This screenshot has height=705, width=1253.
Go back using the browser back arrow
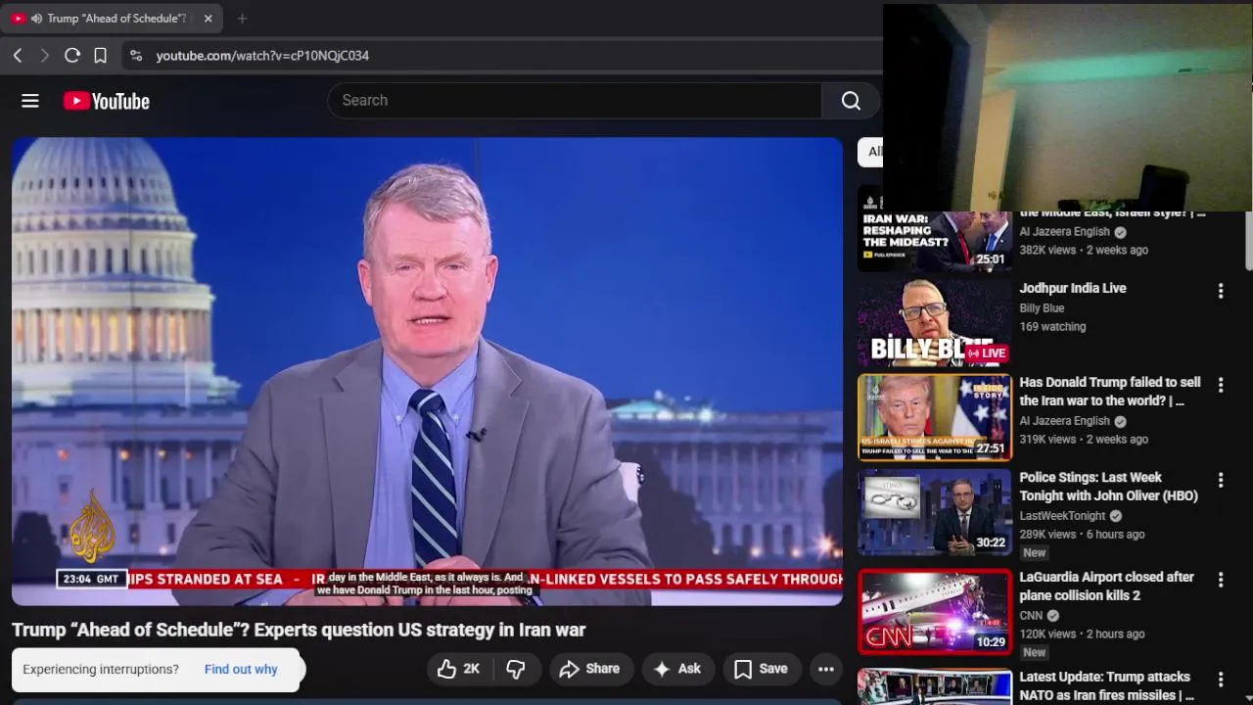[x=18, y=56]
